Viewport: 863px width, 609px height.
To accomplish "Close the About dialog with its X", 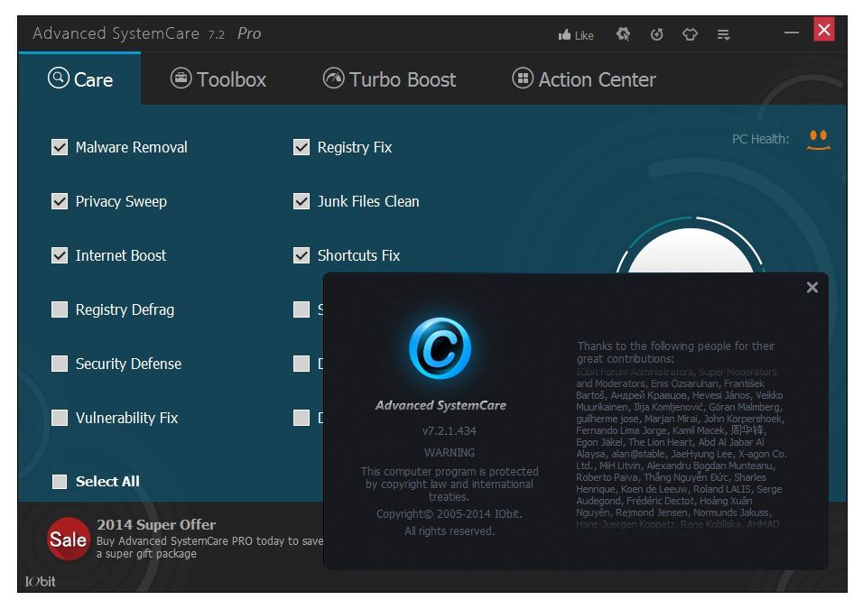I will click(x=812, y=287).
